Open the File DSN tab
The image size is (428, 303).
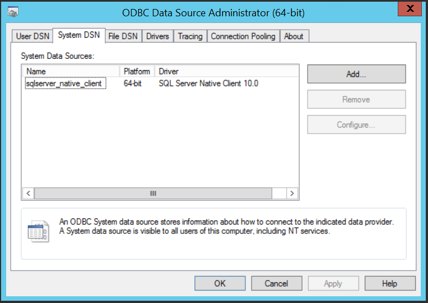123,36
